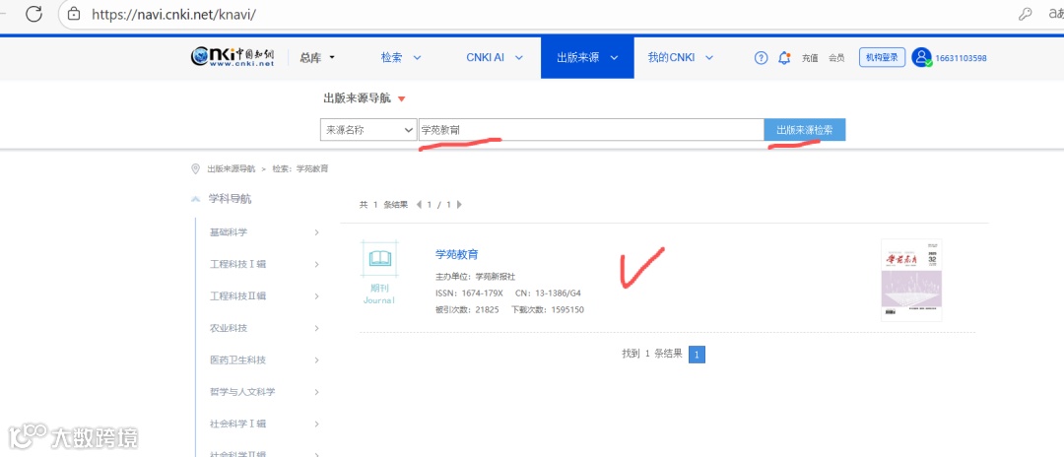Viewport: 1064px width, 457px height.
Task: Click the 下载次数 1595150 text
Action: click(x=548, y=310)
